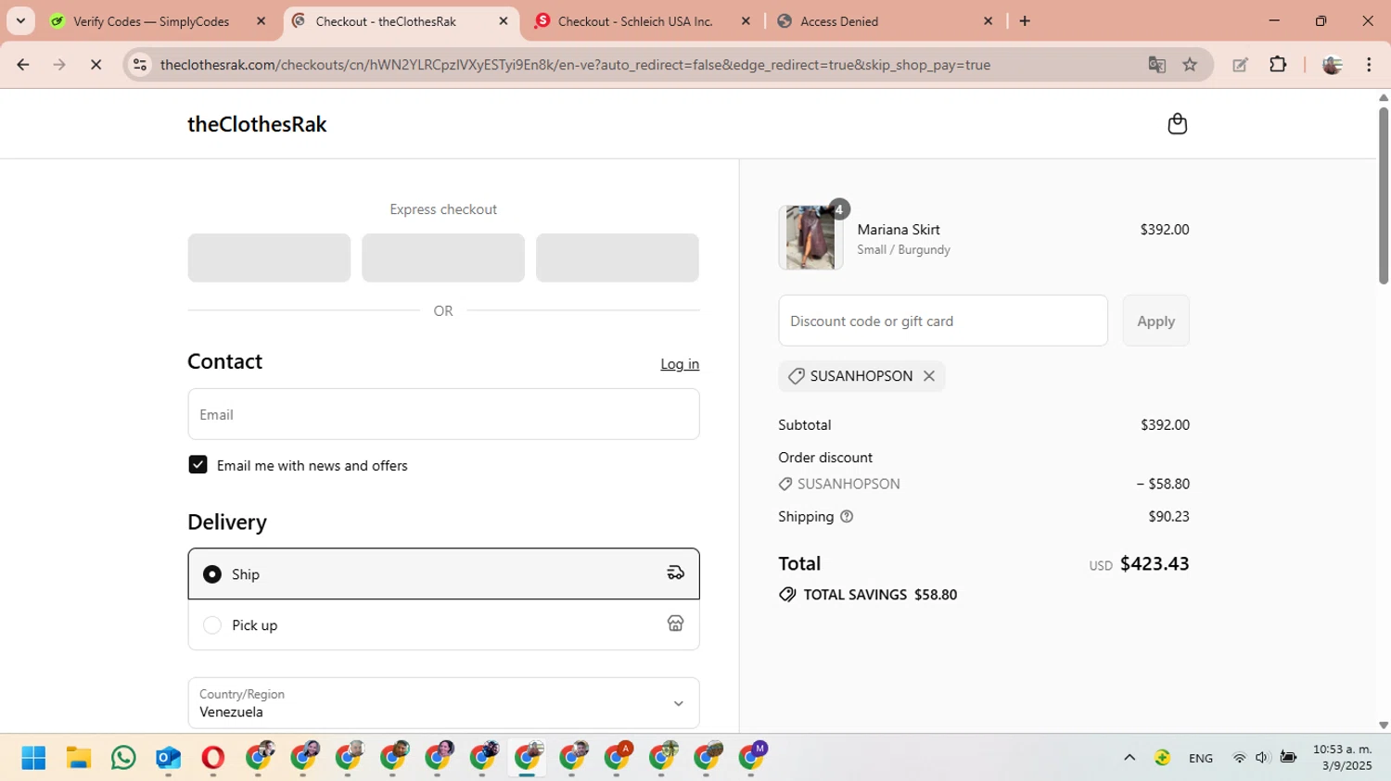
Task: Open File Explorer from the taskbar
Action: pyautogui.click(x=78, y=758)
